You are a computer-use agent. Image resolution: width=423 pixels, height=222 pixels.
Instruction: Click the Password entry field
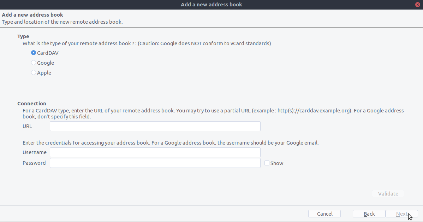click(x=155, y=163)
